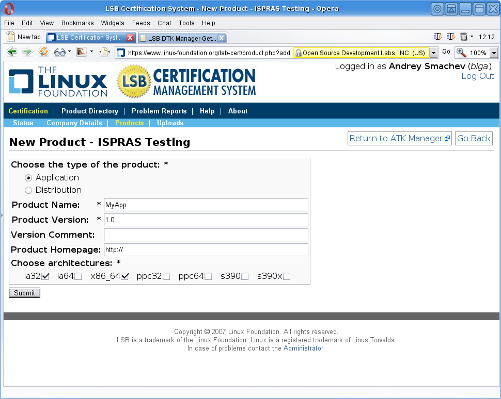The width and height of the screenshot is (501, 399).
Task: Open Certification in the site navigation
Action: tap(28, 111)
